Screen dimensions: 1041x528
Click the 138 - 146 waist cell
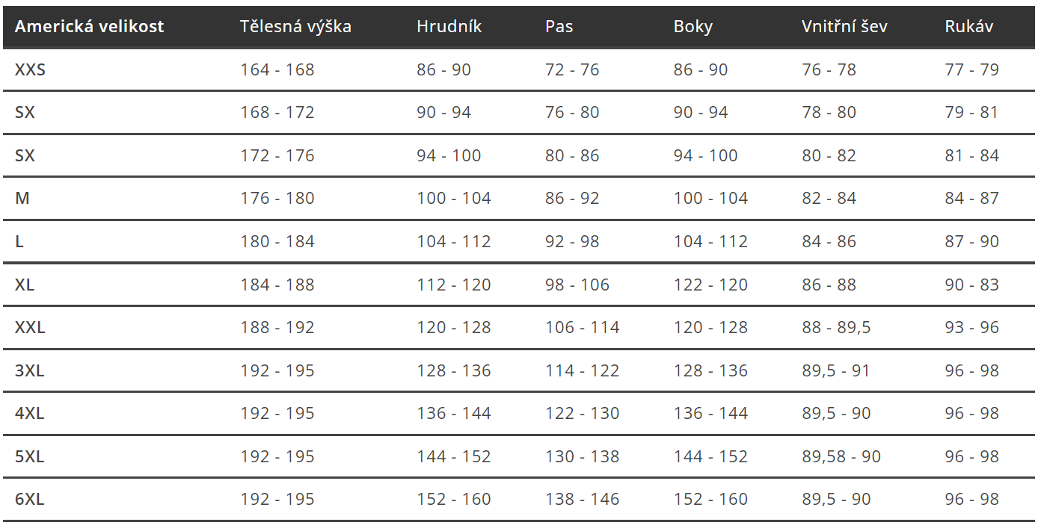click(583, 500)
